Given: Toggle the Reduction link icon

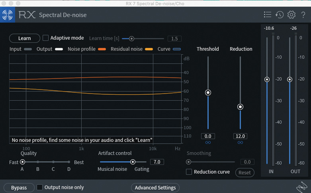Looking at the screenshot, I should click(x=240, y=143).
